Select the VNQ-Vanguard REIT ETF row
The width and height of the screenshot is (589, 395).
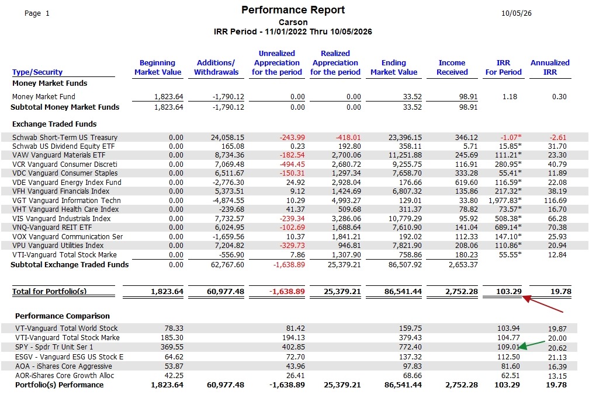click(x=294, y=228)
